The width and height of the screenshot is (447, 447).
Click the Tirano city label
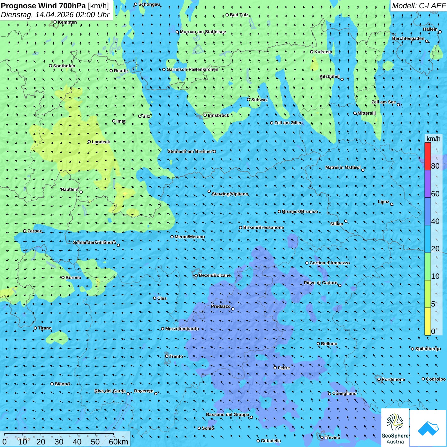click(x=45, y=328)
